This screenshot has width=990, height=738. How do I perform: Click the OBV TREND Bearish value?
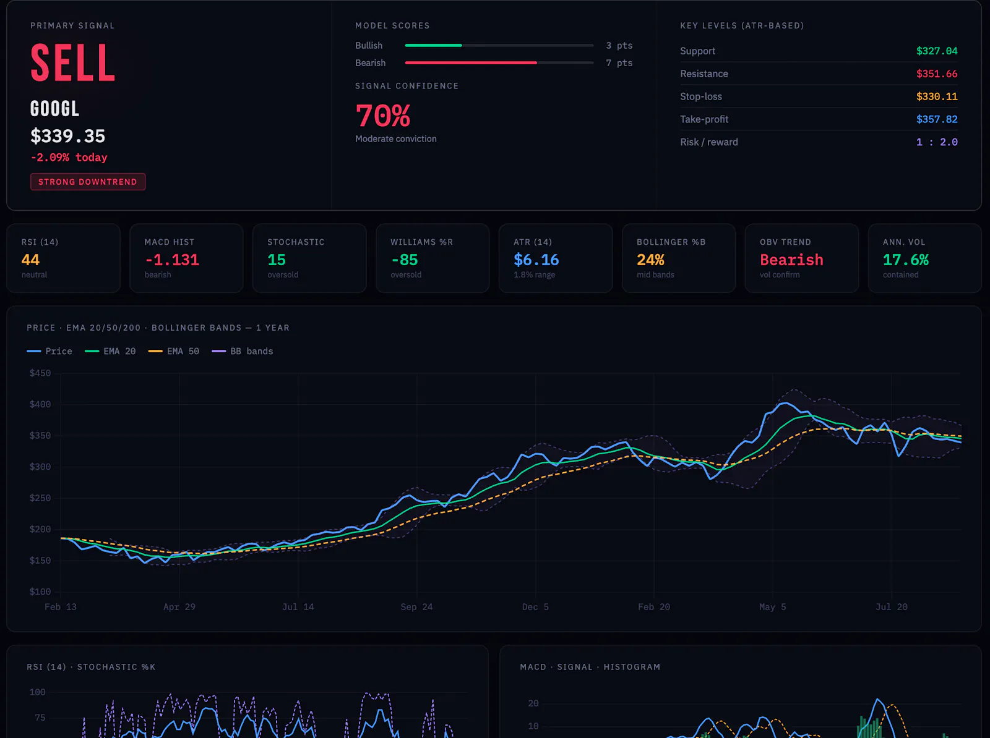tap(791, 260)
